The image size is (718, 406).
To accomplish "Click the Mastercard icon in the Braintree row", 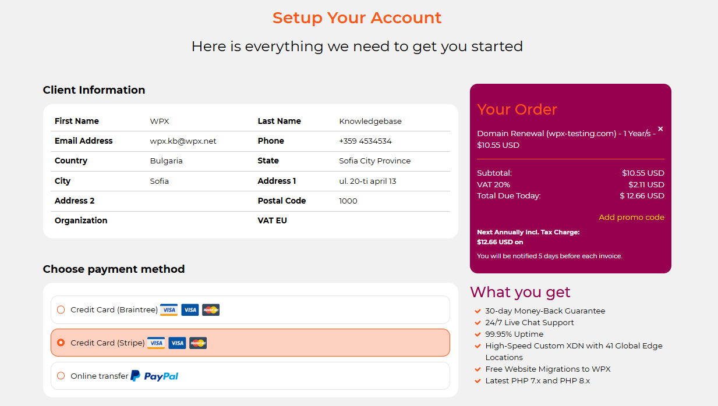I will tap(211, 310).
